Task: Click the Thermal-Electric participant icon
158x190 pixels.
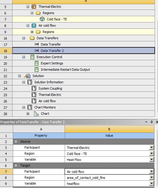Action: (34, 7)
